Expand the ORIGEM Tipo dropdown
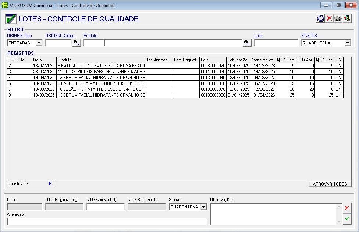This screenshot has height=232, width=359. tap(39, 43)
